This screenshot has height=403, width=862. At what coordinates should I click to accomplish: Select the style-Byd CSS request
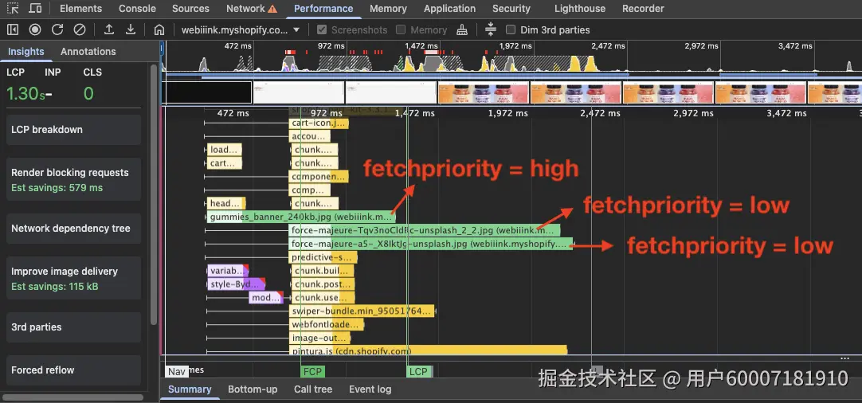click(x=237, y=284)
